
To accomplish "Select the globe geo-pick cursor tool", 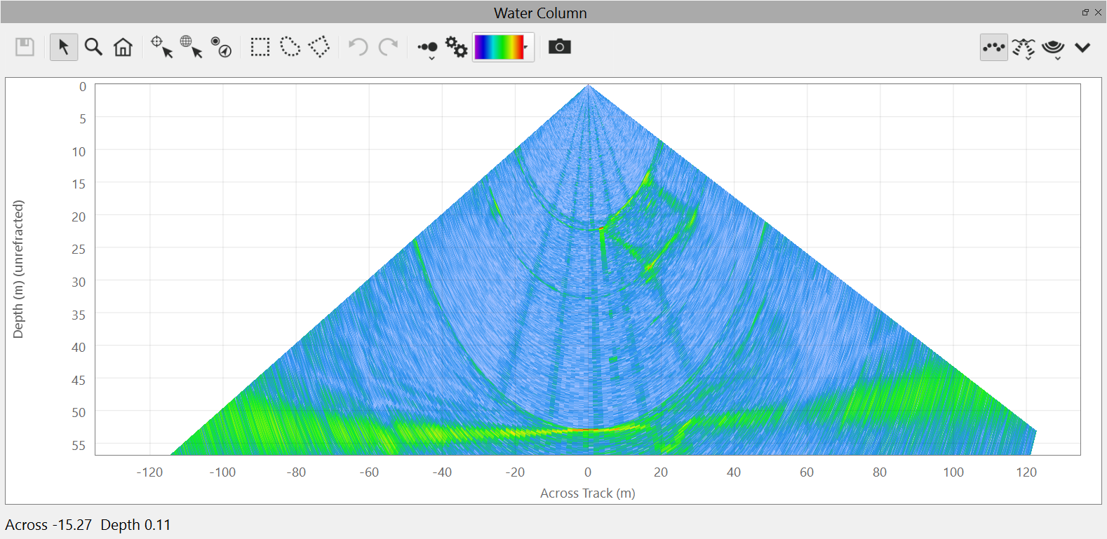I will pyautogui.click(x=191, y=47).
